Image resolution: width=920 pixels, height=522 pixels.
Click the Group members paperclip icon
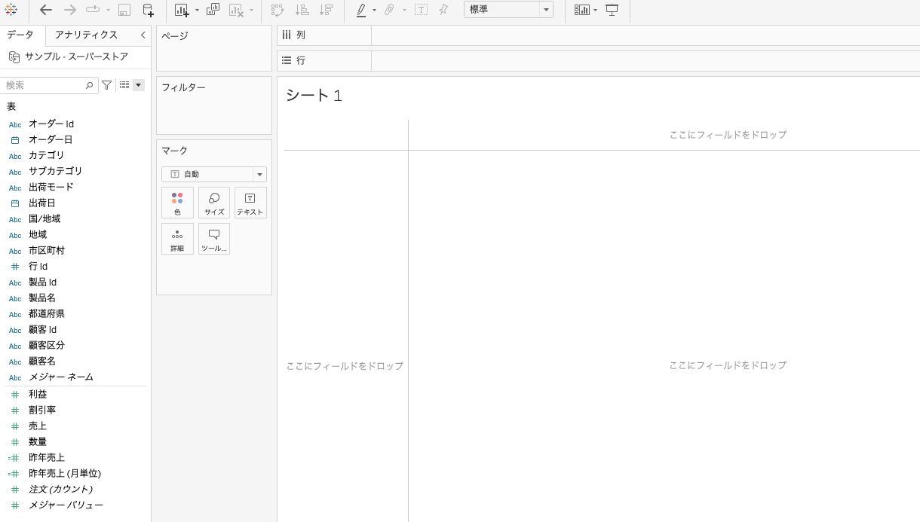[x=390, y=10]
